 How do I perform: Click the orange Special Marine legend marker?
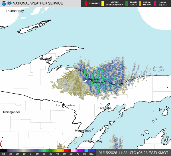140,3
